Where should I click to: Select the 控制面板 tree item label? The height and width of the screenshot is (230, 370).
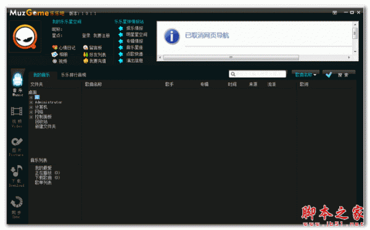pos(43,117)
